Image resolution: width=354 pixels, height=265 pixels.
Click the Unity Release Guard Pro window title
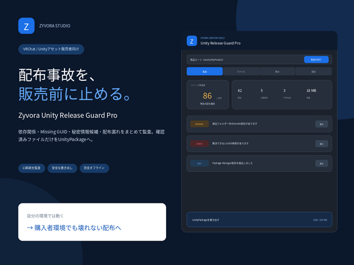coord(220,43)
